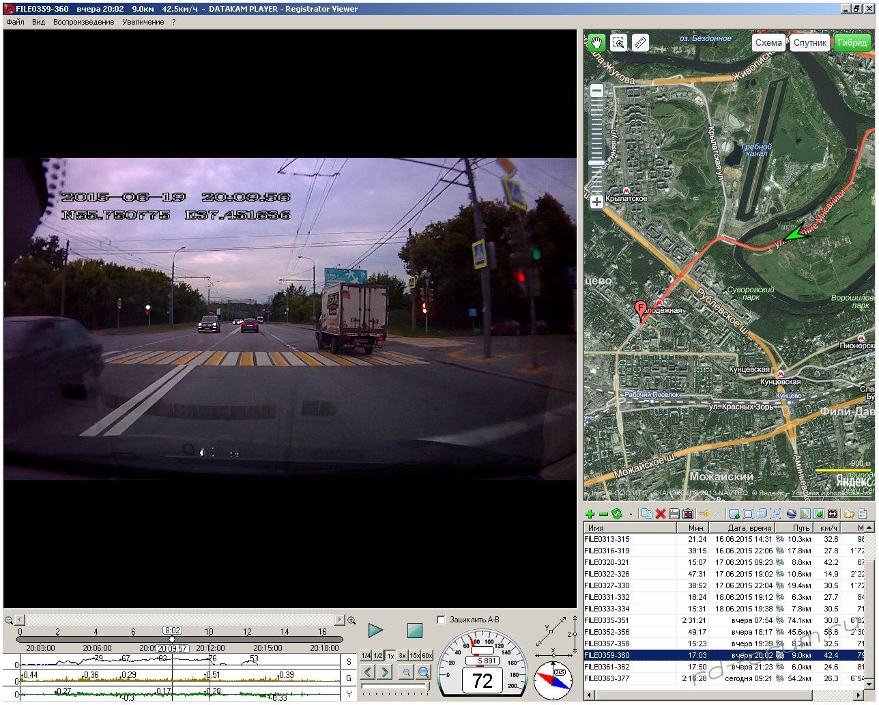Activate the map zoom-to-area tool
The height and width of the screenshot is (705, 879).
coord(618,42)
